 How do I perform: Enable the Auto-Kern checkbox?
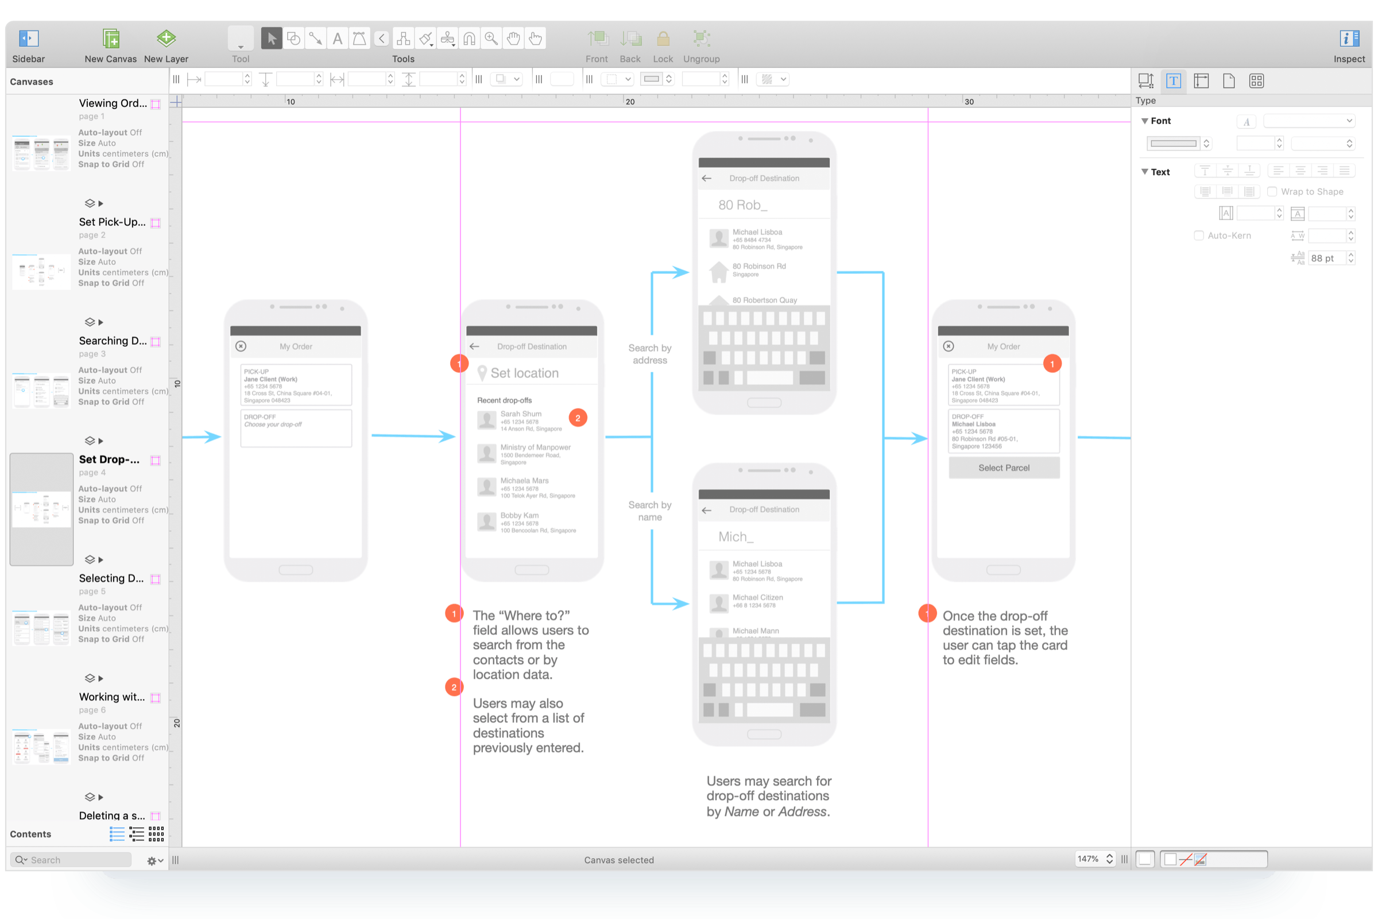pyautogui.click(x=1199, y=235)
